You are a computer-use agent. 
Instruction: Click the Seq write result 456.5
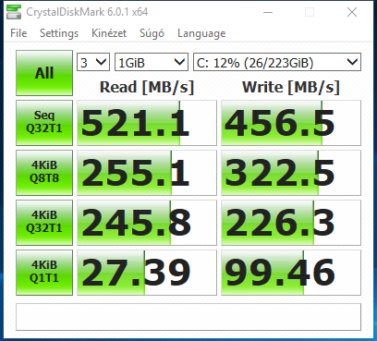pyautogui.click(x=291, y=123)
